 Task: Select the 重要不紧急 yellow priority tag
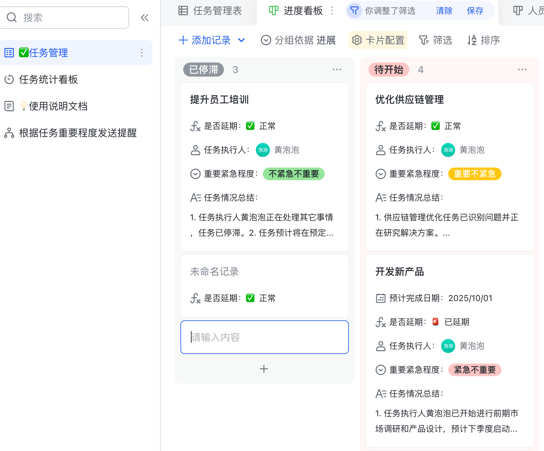[x=475, y=174]
